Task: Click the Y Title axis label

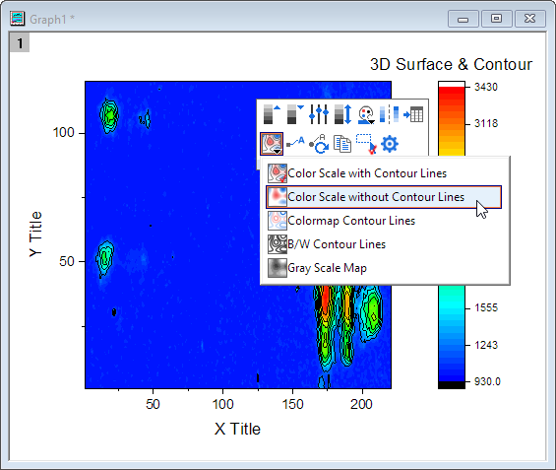Action: tap(35, 234)
